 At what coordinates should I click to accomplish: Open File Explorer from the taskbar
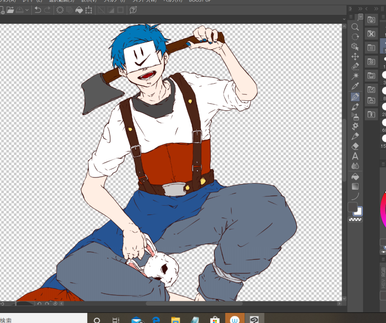point(176,320)
